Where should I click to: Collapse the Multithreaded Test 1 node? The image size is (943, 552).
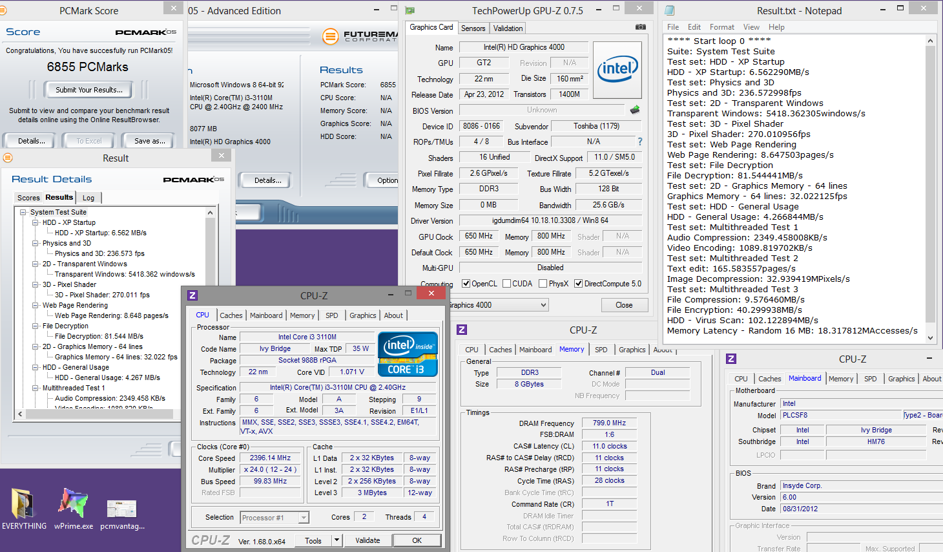point(36,388)
